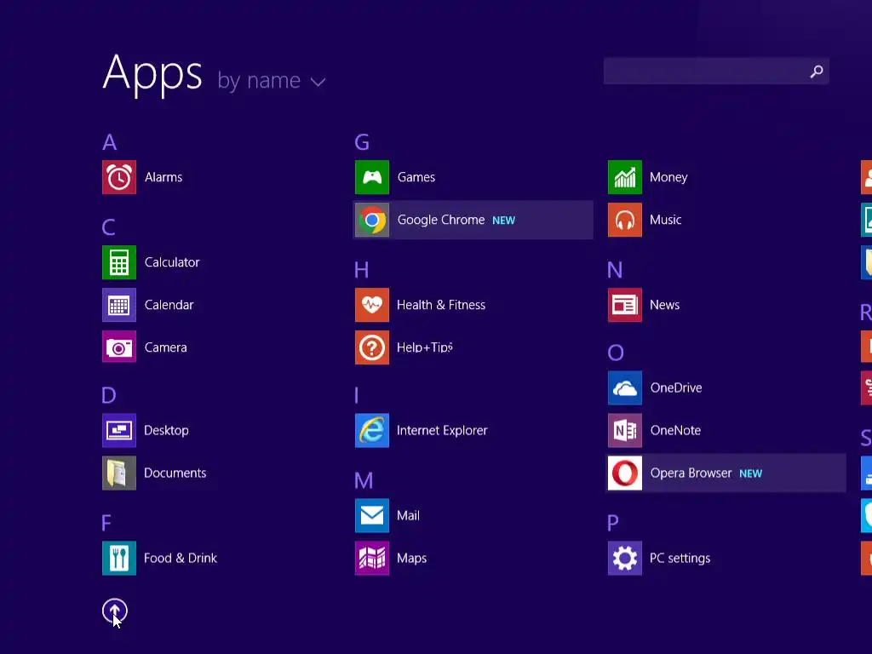Click the 'Food & Drink' text label

(x=181, y=559)
